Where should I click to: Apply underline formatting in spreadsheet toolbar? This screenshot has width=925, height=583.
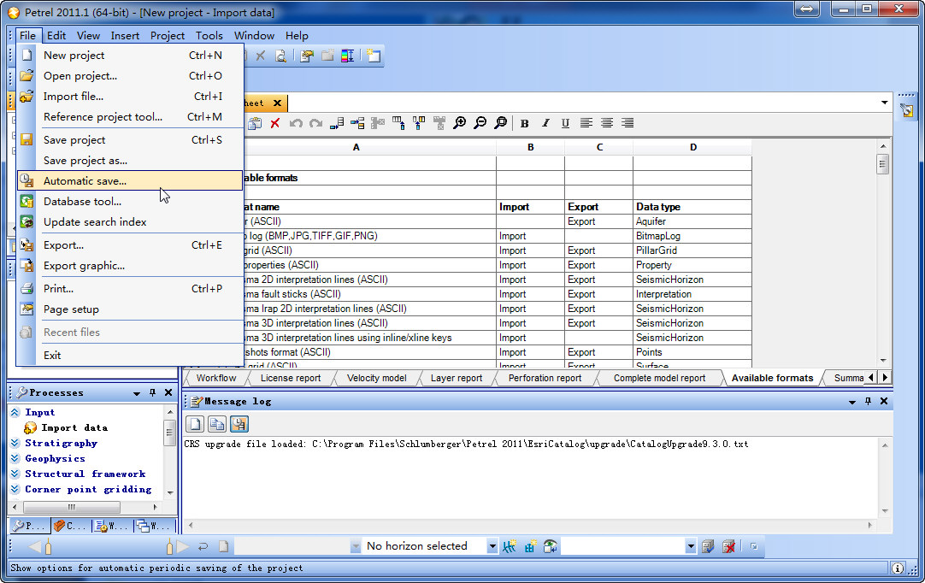point(565,123)
